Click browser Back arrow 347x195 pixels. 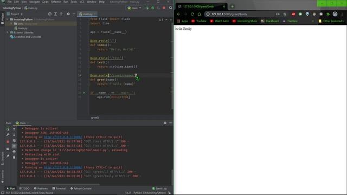click(x=178, y=14)
